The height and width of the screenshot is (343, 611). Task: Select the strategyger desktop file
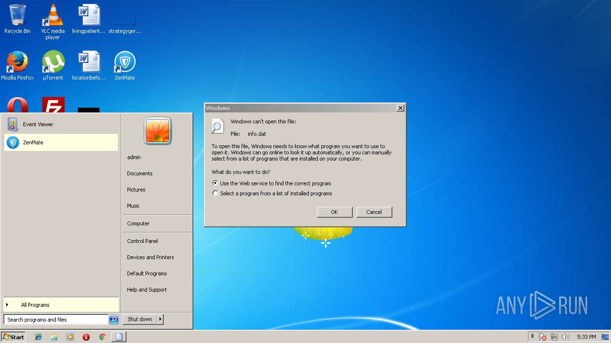[x=125, y=22]
